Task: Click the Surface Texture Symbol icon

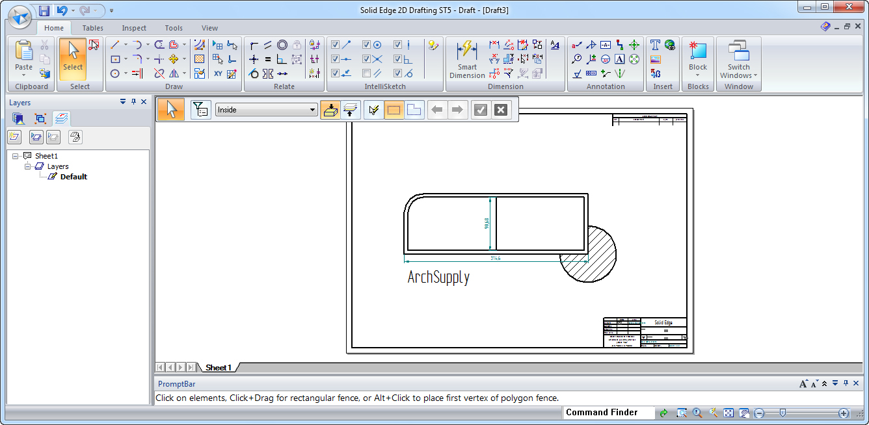Action: 577,73
